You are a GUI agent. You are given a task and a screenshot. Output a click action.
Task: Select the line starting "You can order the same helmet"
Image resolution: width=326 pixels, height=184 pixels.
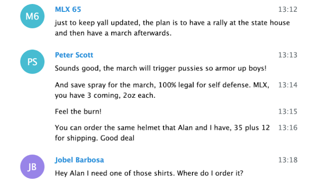(162, 127)
